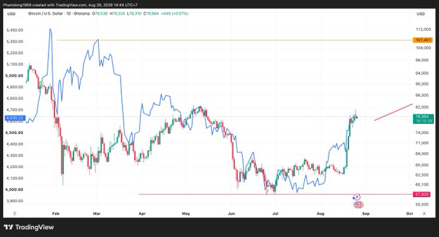Image resolution: width=439 pixels, height=237 pixels.
Task: Open the lightning economic event marker
Action: pyautogui.click(x=356, y=197)
